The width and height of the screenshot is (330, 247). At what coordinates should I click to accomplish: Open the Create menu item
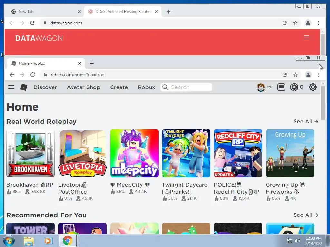click(x=119, y=87)
